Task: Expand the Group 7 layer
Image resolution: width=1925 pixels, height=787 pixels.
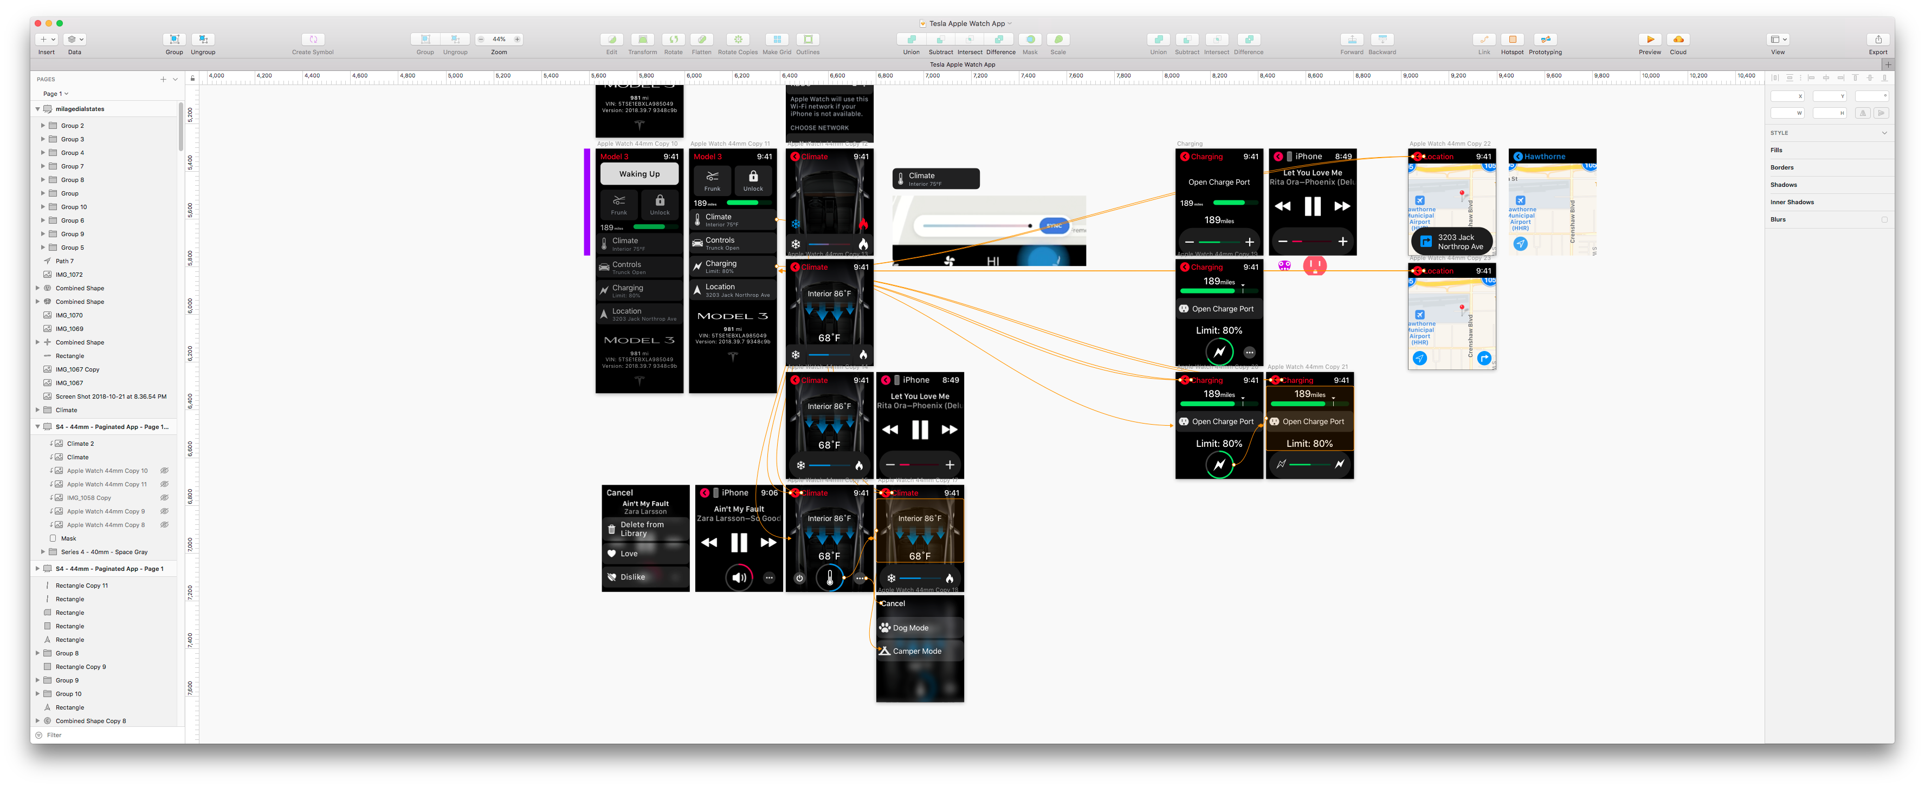Action: [x=43, y=166]
